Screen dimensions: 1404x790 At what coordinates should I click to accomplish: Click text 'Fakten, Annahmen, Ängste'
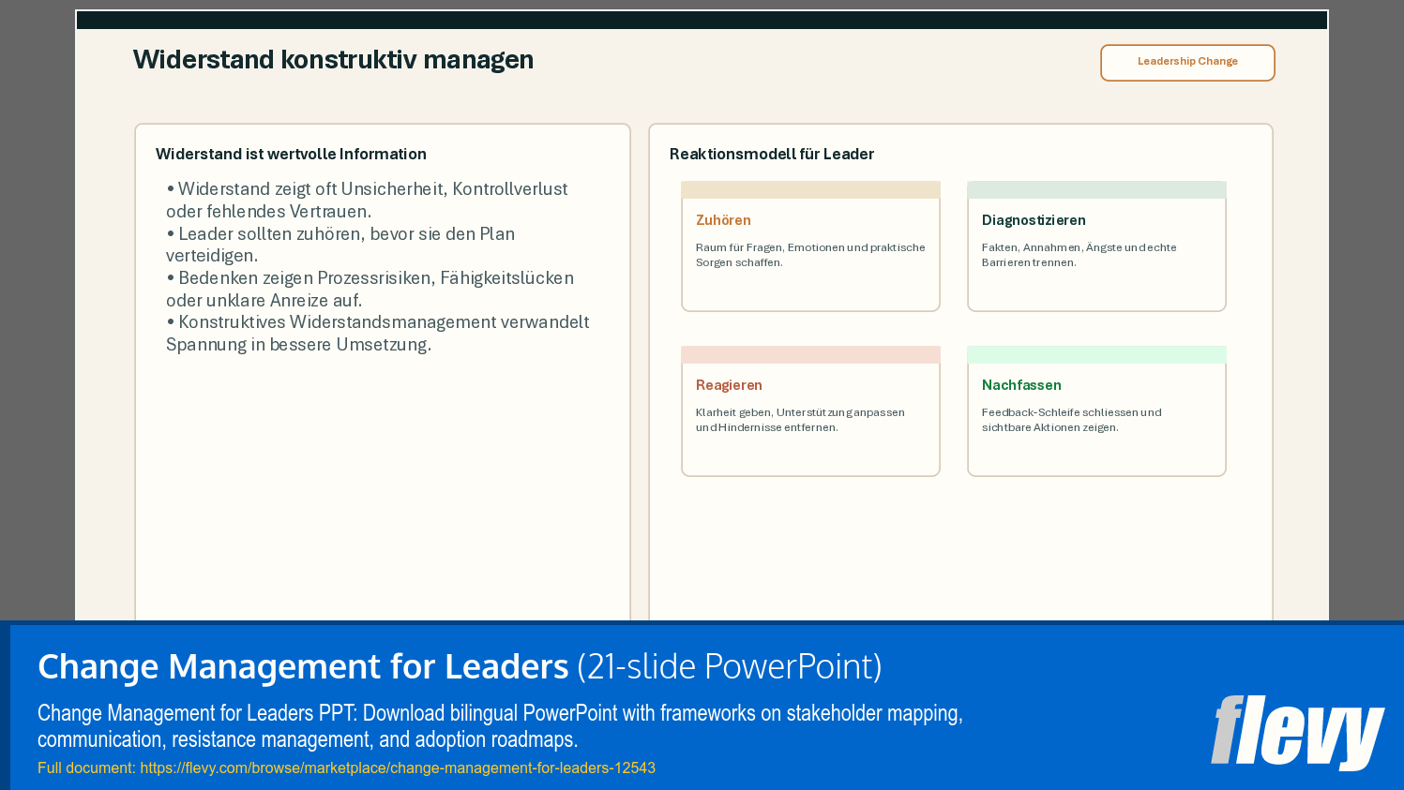tap(1079, 255)
